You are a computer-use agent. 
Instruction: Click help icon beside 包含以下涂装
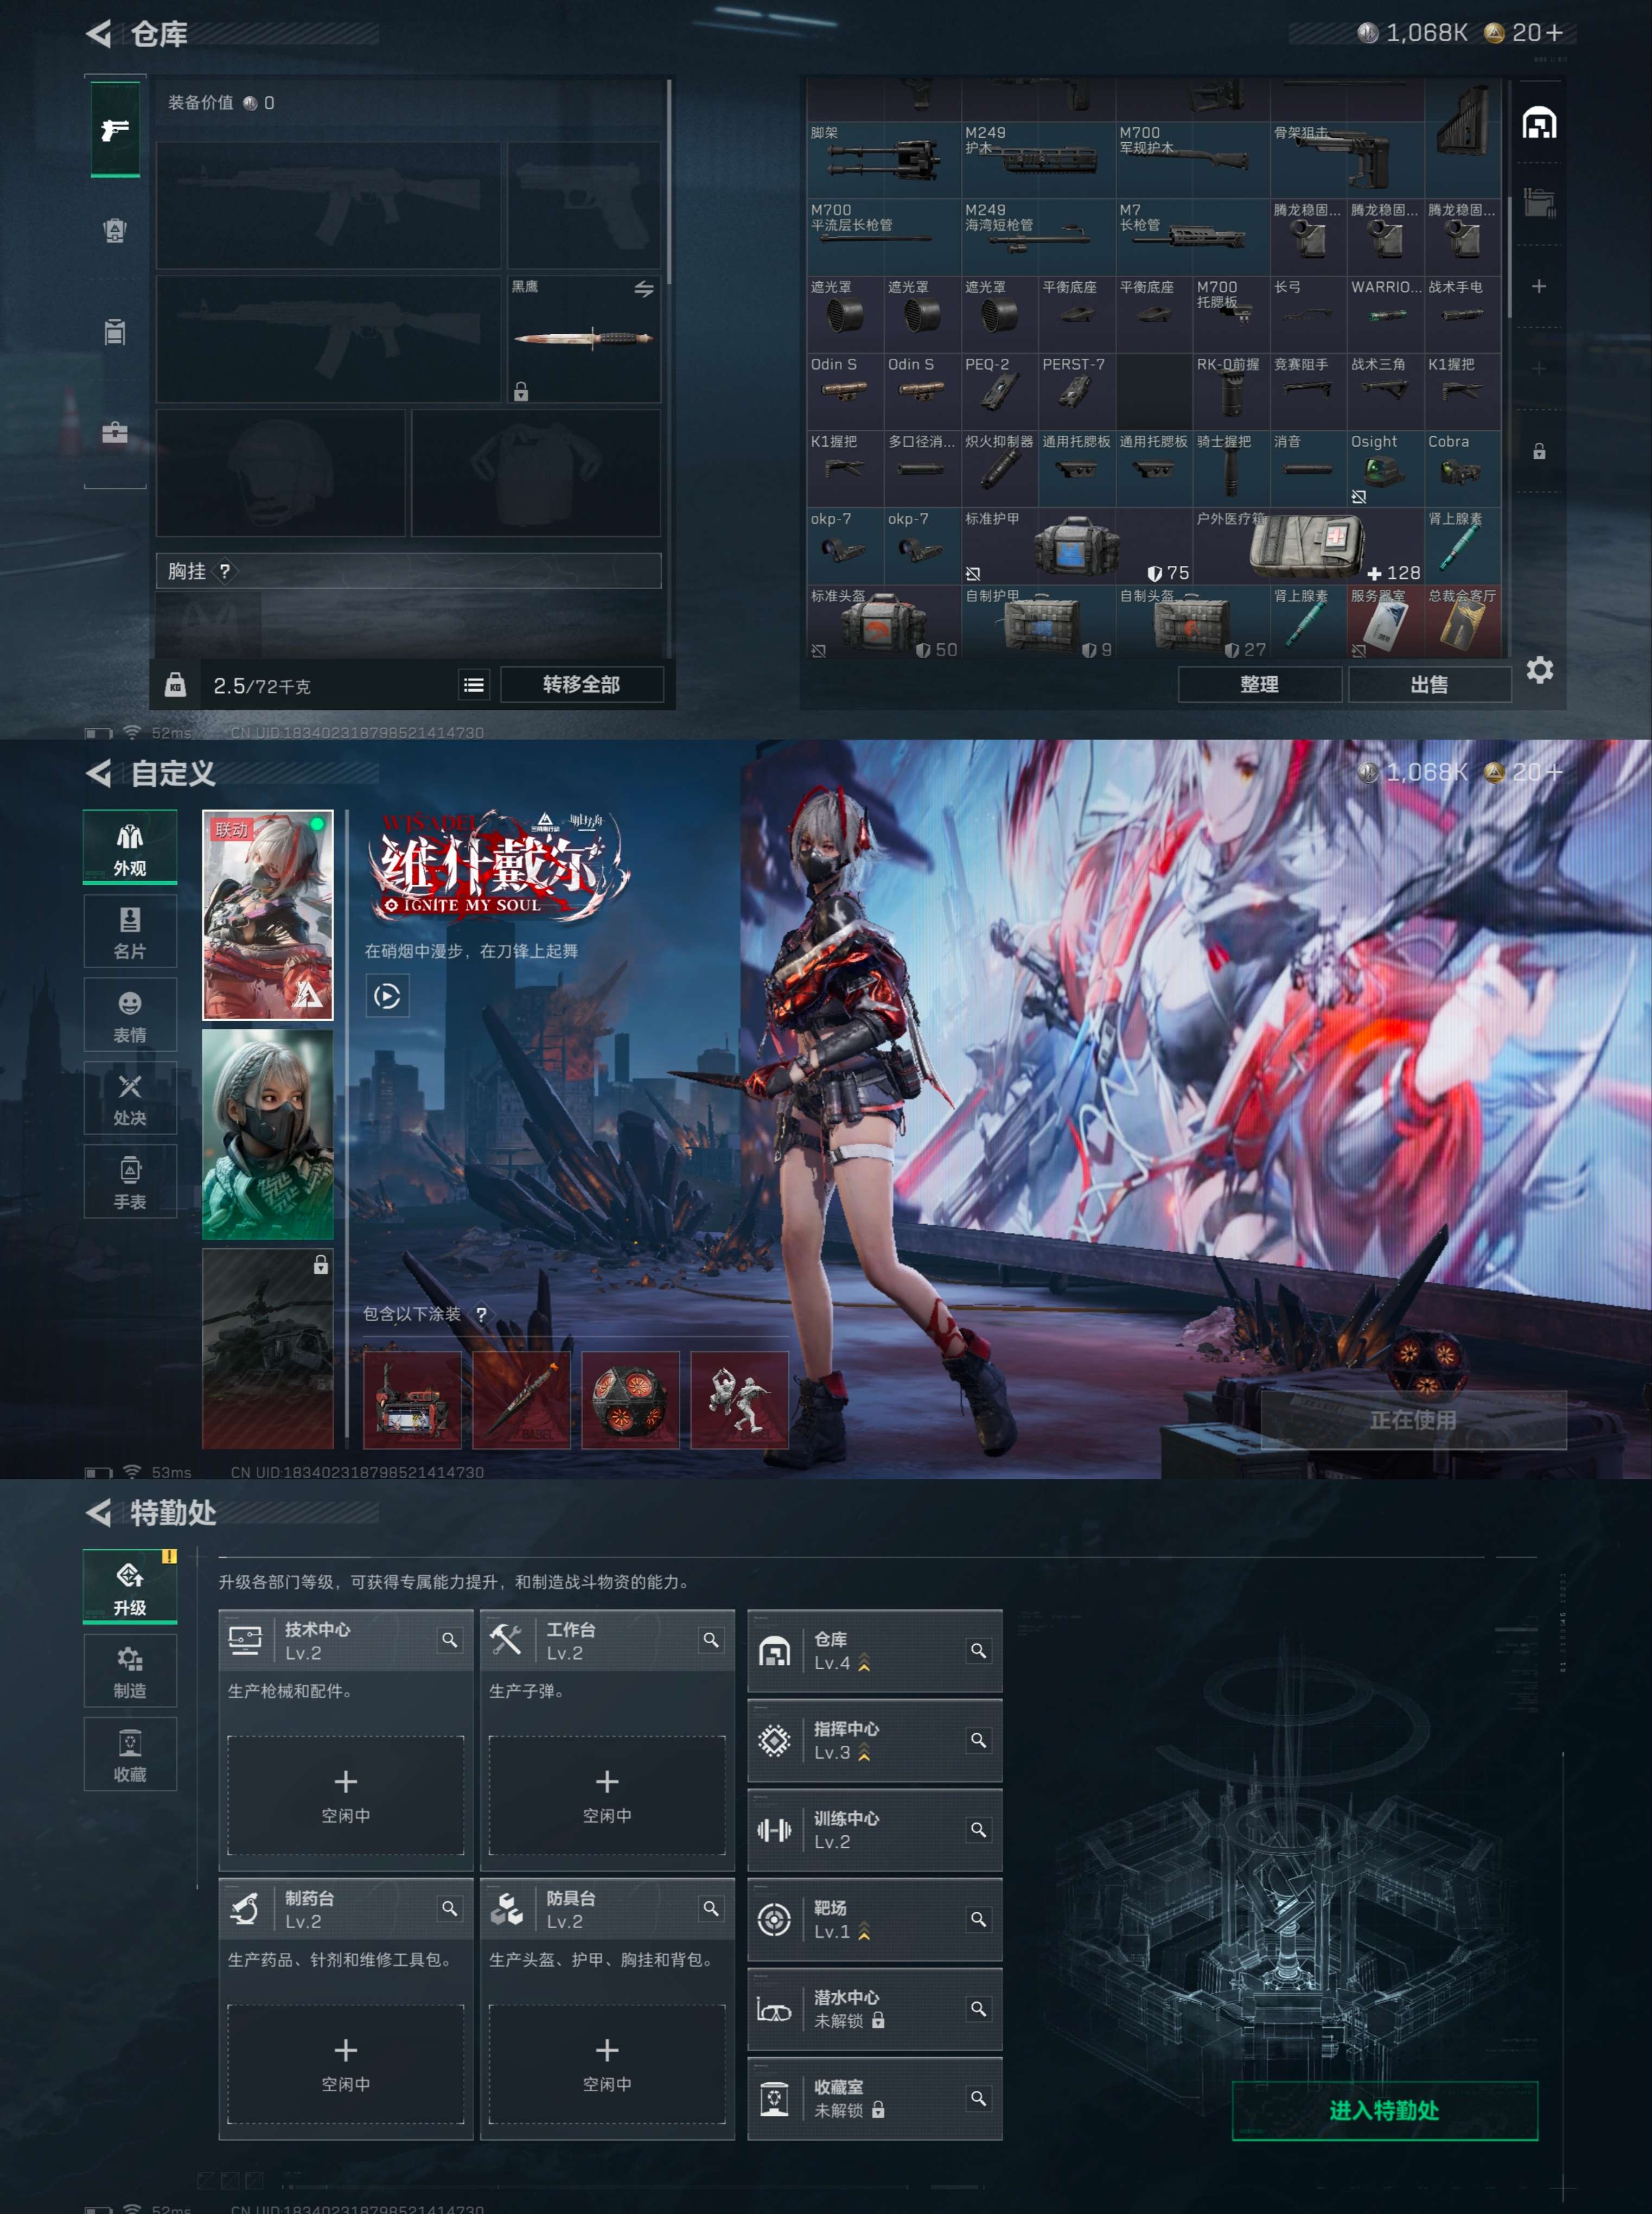click(481, 1314)
